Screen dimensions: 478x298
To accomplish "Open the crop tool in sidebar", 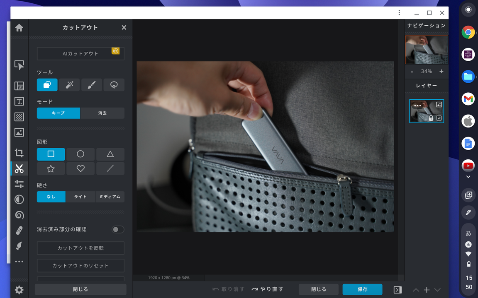I will click(x=19, y=153).
